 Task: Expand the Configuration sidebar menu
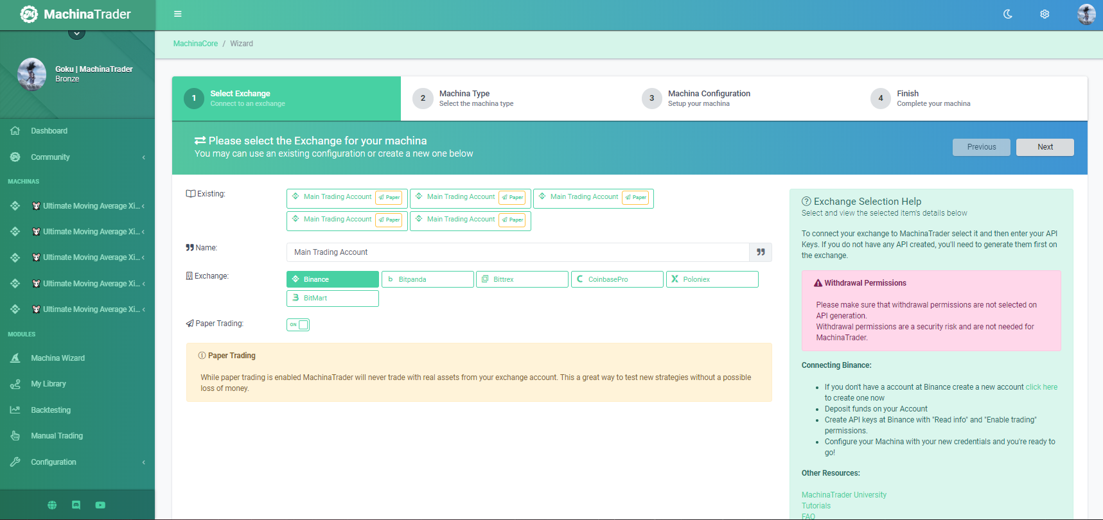pos(77,462)
